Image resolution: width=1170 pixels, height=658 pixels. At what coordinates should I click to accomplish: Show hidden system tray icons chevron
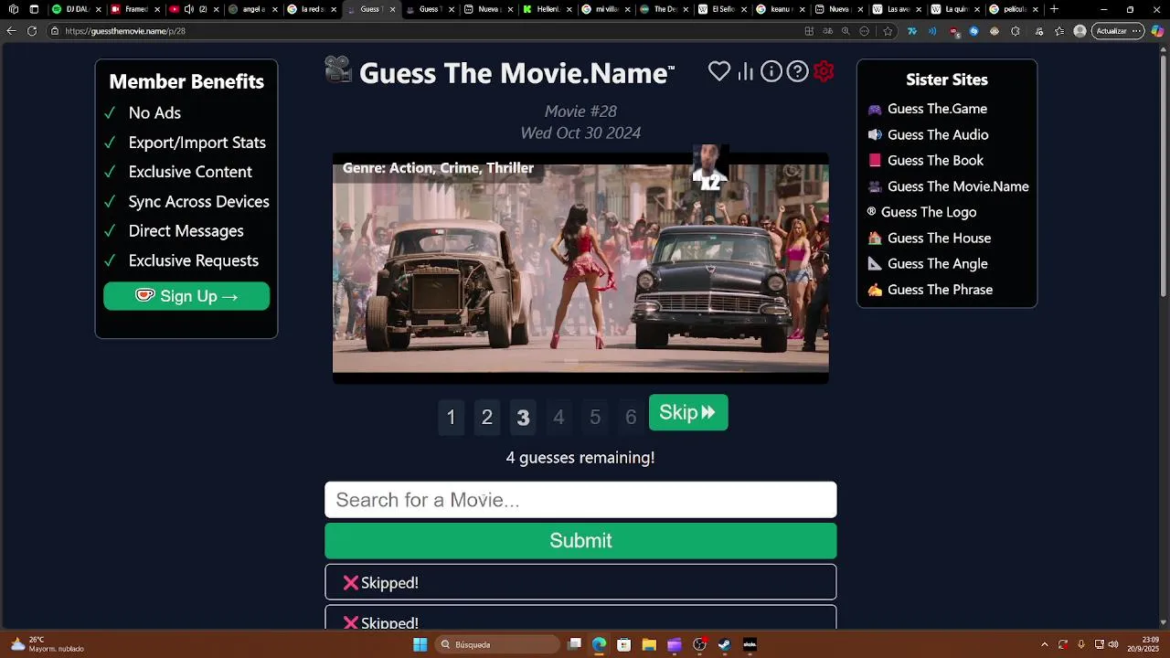[1045, 644]
